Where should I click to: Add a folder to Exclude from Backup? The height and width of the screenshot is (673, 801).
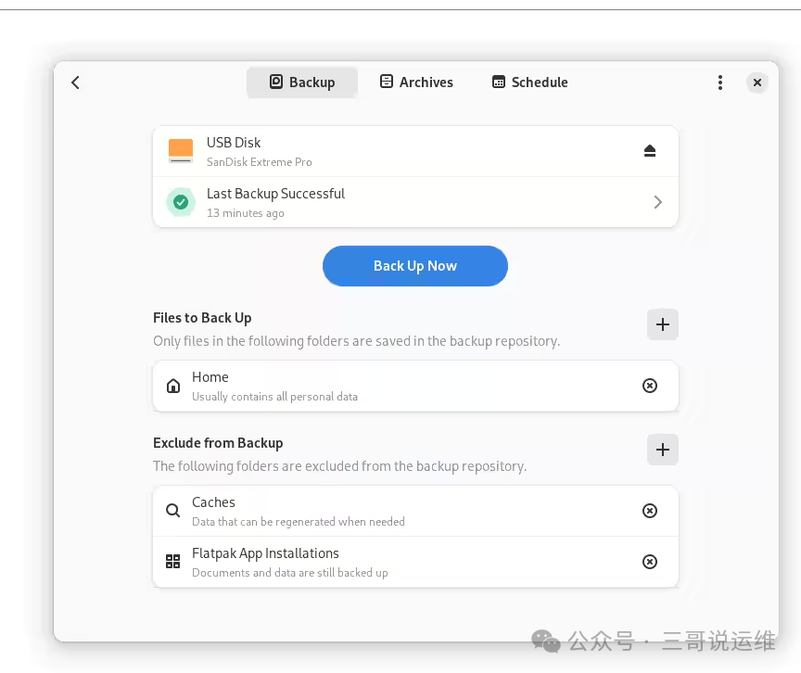tap(662, 450)
